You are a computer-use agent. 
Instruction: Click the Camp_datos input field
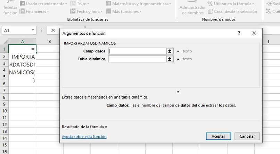138,51
